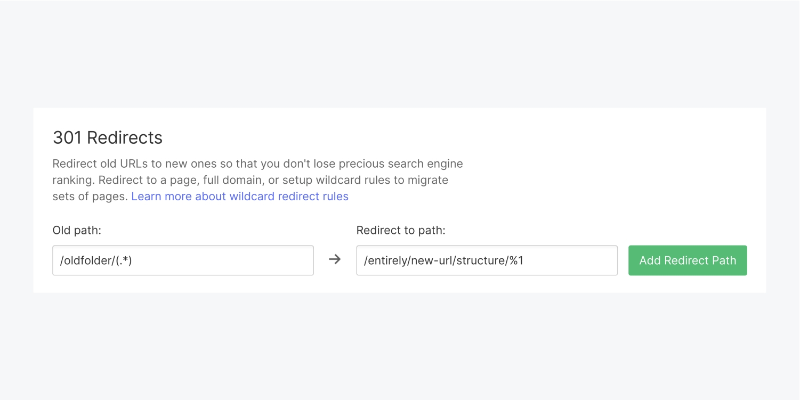Focus the Old path input field

pyautogui.click(x=183, y=260)
